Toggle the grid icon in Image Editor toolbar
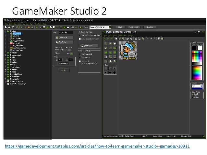The height and width of the screenshot is (155, 207). coord(159,39)
